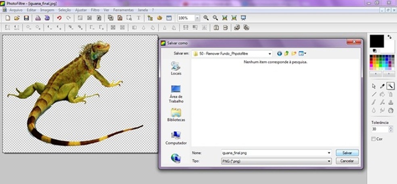The width and height of the screenshot is (397, 184).
Task: Click the Cancelar button
Action: click(347, 161)
